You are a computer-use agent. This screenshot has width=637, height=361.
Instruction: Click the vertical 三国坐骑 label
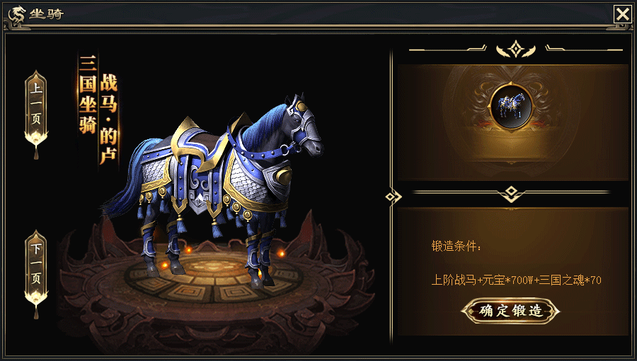pyautogui.click(x=88, y=94)
